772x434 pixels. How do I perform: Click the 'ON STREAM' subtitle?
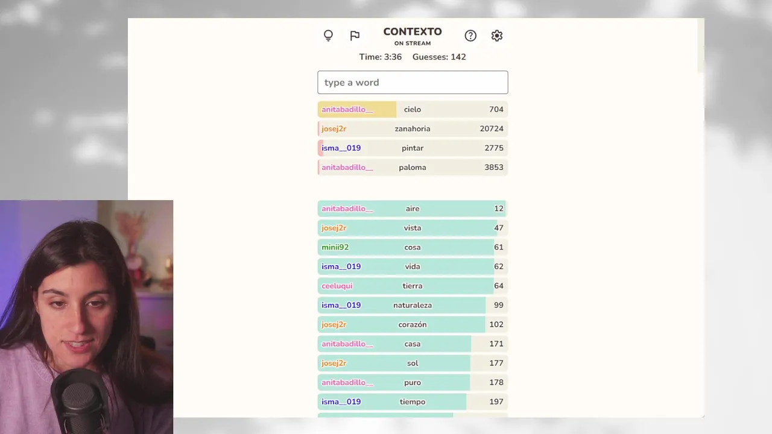point(413,43)
